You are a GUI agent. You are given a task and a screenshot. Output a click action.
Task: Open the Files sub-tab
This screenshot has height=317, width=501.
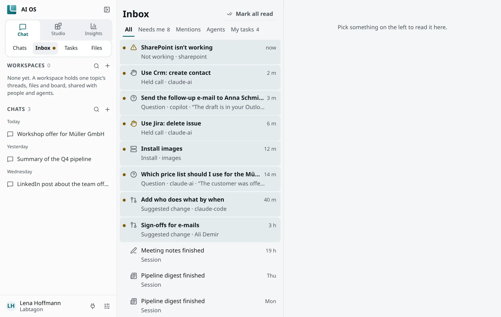pos(97,48)
